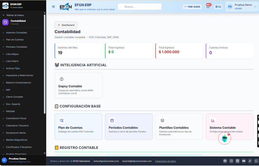This screenshot has width=259, height=166.
Task: Open Certificados Tributarios in sidebar
Action: coord(19,147)
